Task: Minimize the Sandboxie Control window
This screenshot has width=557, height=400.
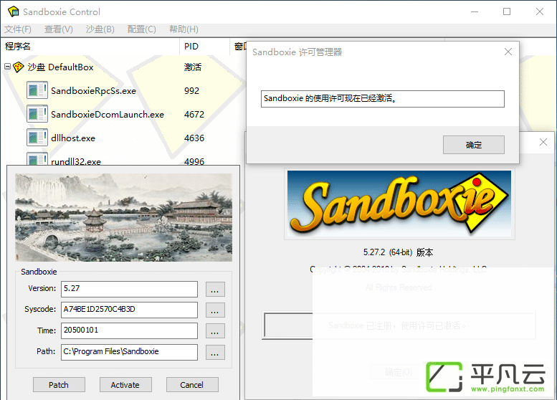Action: (475, 11)
